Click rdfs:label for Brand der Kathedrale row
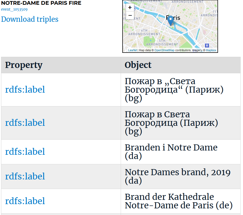 (x=25, y=201)
